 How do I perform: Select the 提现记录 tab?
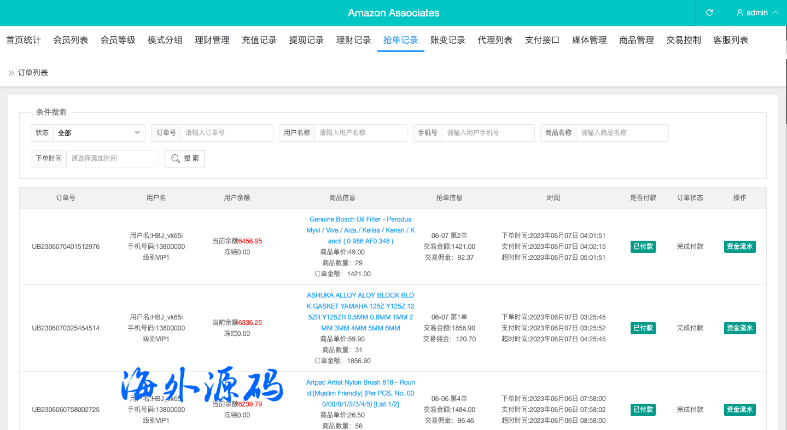[x=306, y=40]
